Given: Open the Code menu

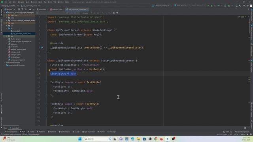Looking at the screenshot, I should [x=28, y=2].
